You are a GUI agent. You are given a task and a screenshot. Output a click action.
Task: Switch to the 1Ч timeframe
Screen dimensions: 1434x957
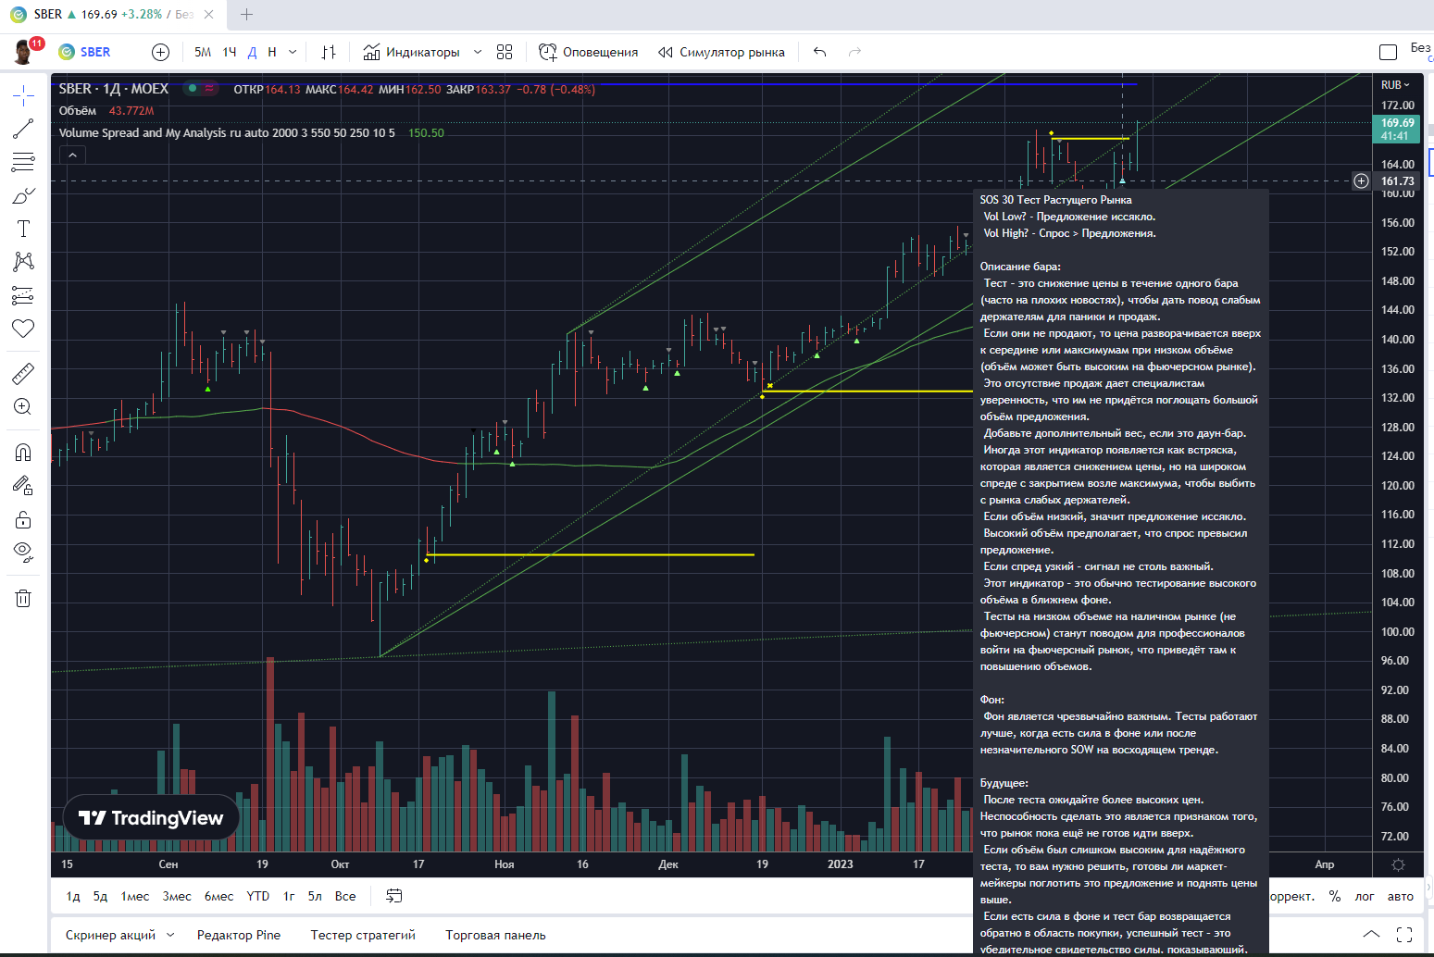point(230,52)
